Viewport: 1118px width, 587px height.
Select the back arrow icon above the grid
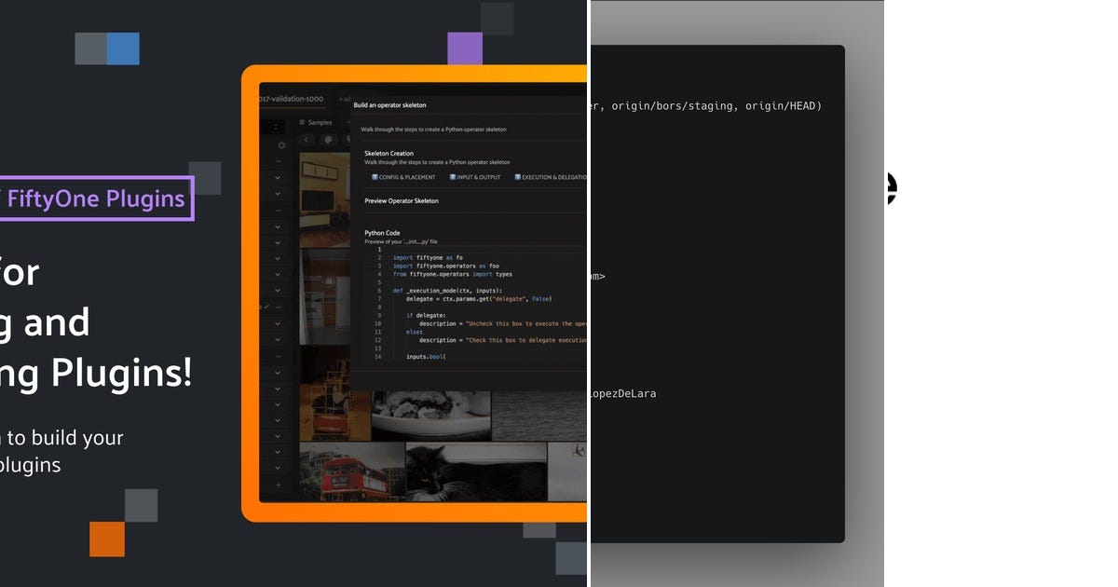click(307, 139)
